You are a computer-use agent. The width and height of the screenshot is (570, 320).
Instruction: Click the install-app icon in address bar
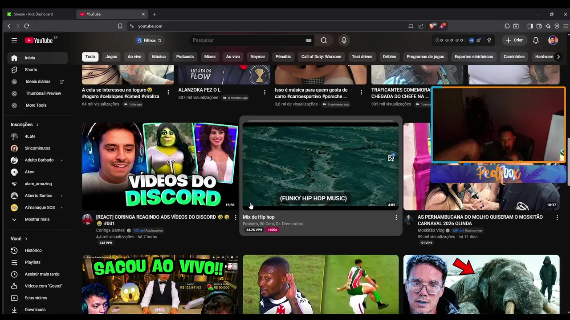click(x=411, y=26)
